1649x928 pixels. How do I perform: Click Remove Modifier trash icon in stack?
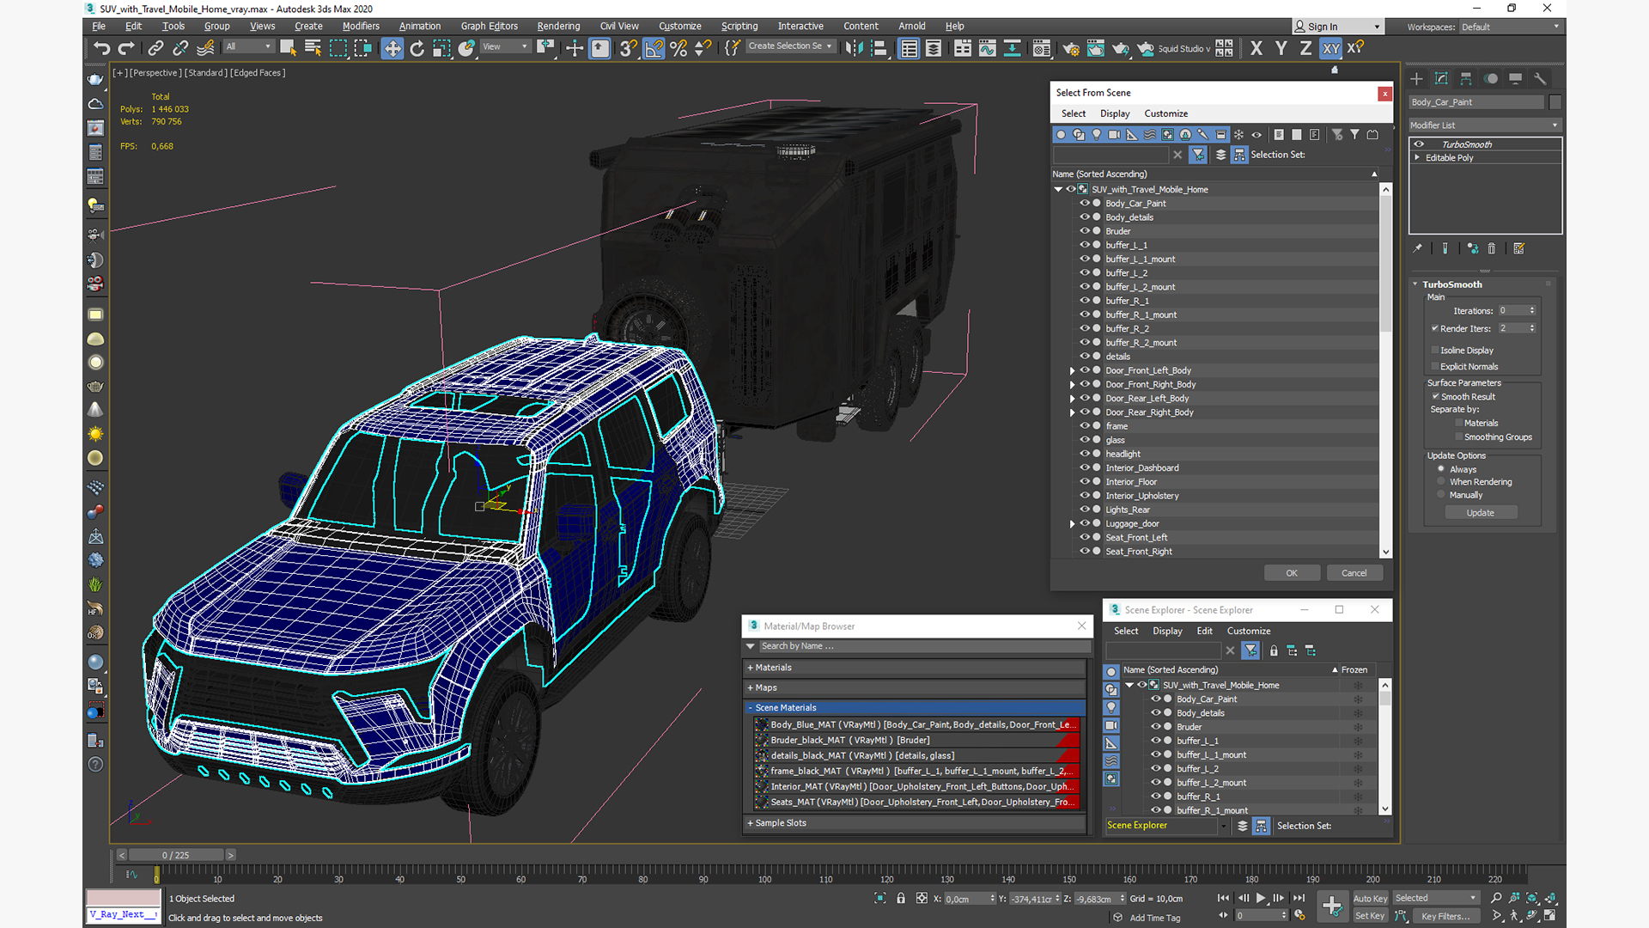[x=1492, y=248]
